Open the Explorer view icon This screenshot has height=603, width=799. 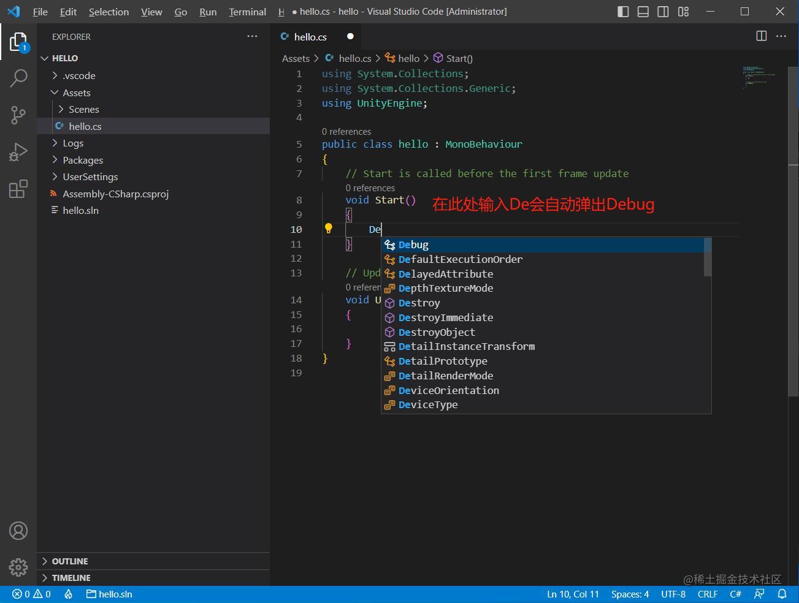[18, 42]
